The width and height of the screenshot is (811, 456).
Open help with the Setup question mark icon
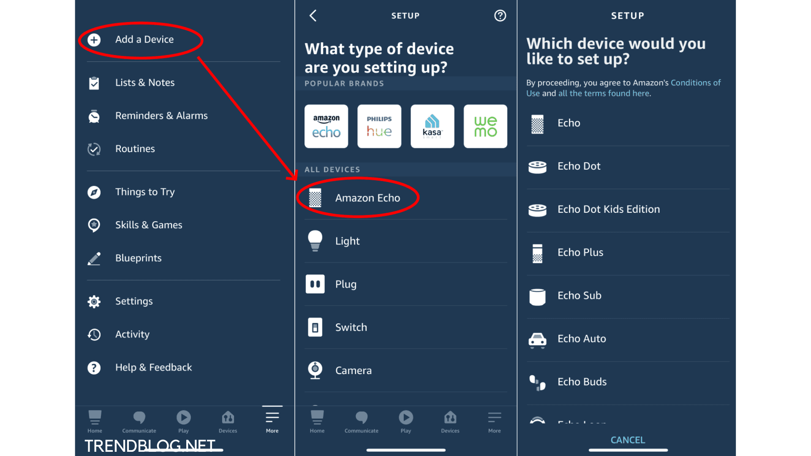pos(500,16)
